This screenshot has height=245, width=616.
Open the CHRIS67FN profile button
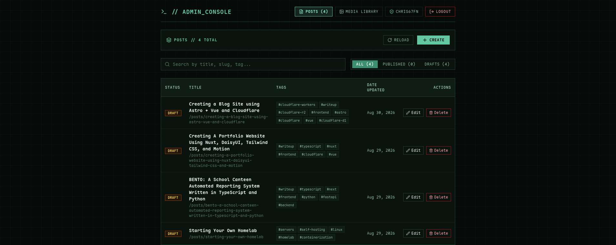(404, 12)
